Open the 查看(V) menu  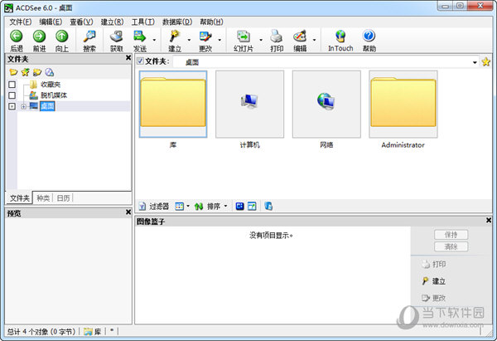point(81,22)
